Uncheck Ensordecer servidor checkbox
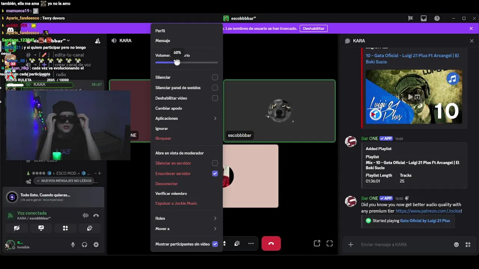The image size is (479, 269). [215, 174]
